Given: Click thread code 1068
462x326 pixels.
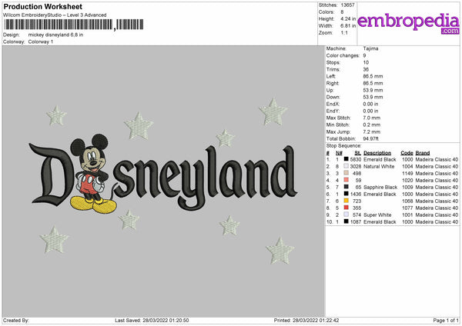Looking at the screenshot, I should tap(407, 201).
